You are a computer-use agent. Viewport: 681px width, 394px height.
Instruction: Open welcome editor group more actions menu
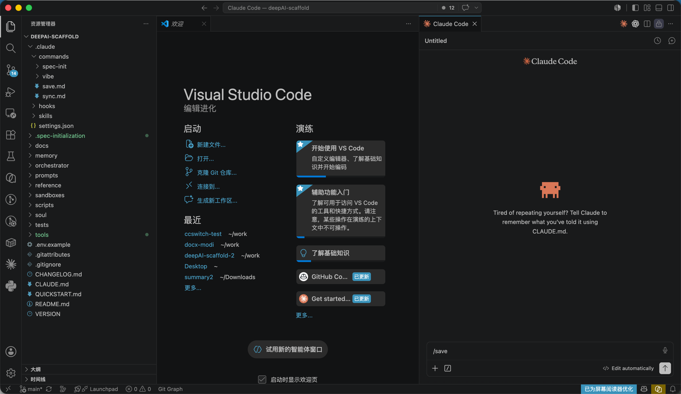[409, 24]
